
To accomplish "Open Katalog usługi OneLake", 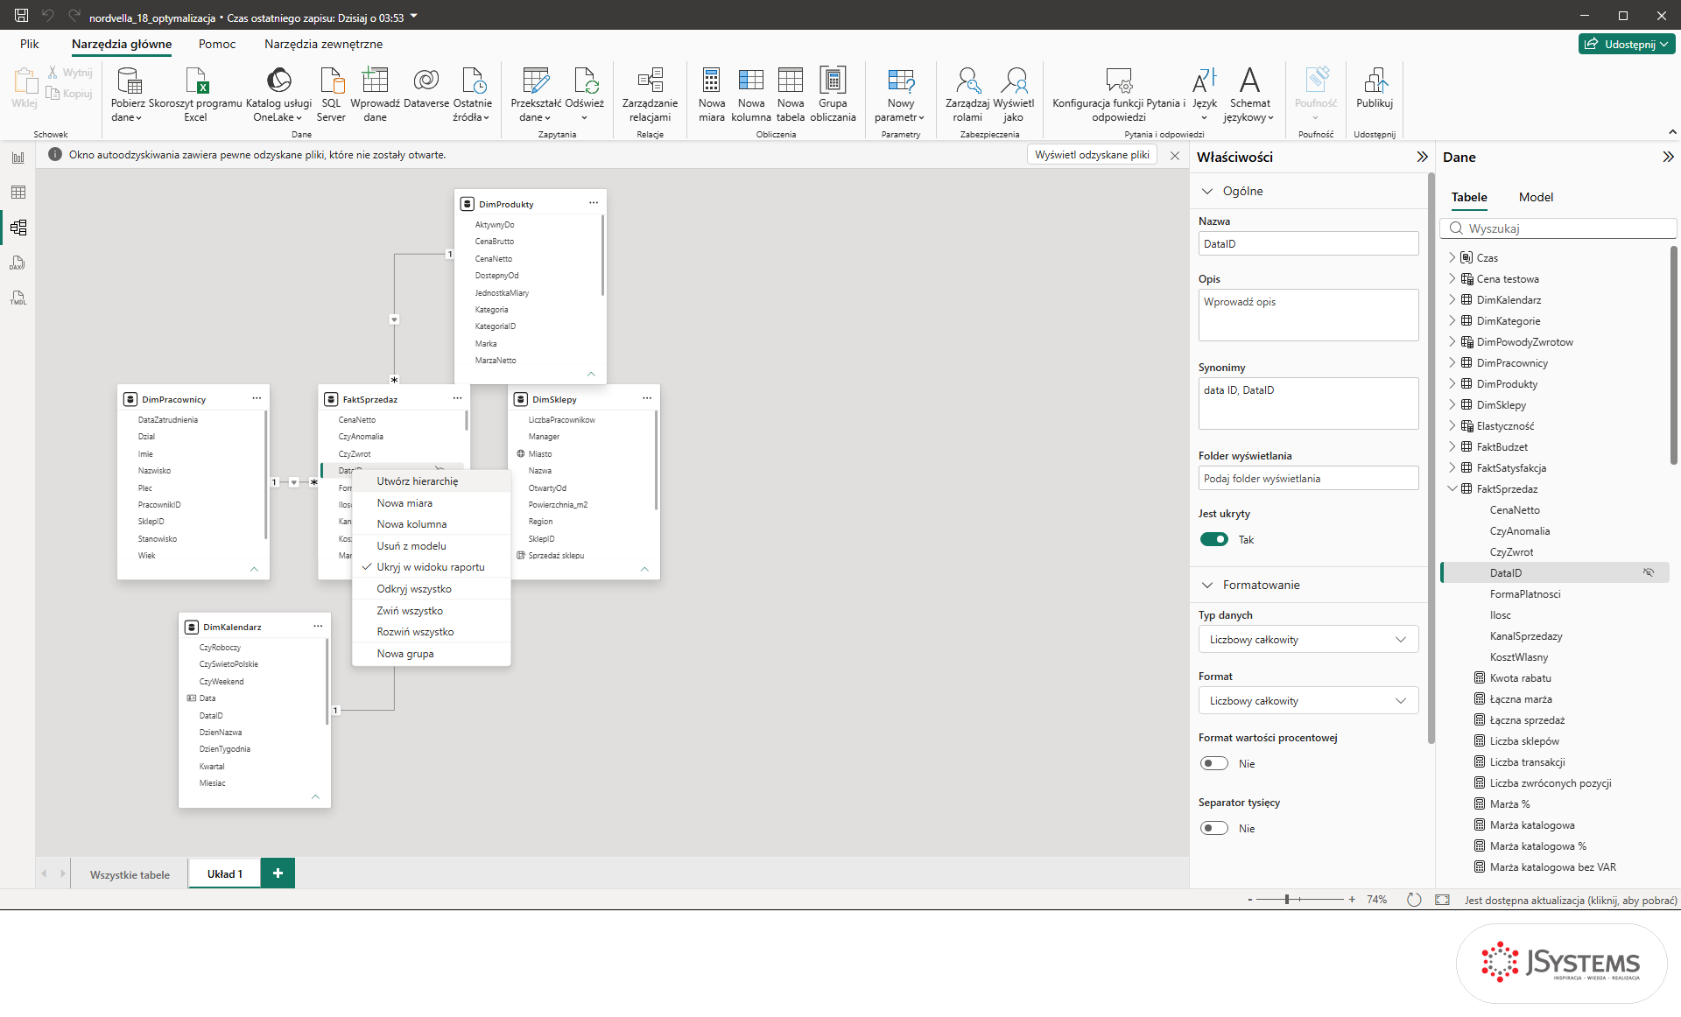I will 278,95.
